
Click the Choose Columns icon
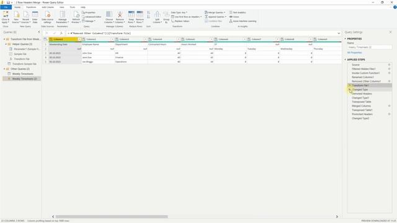tap(109, 17)
